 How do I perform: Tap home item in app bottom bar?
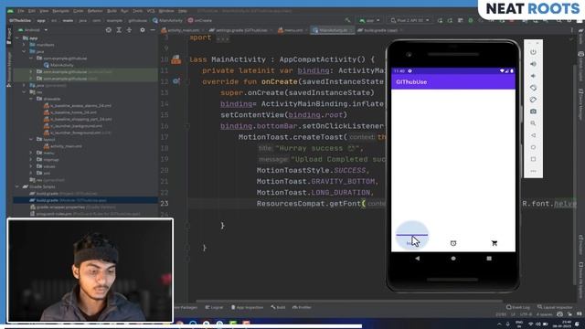pos(412,243)
